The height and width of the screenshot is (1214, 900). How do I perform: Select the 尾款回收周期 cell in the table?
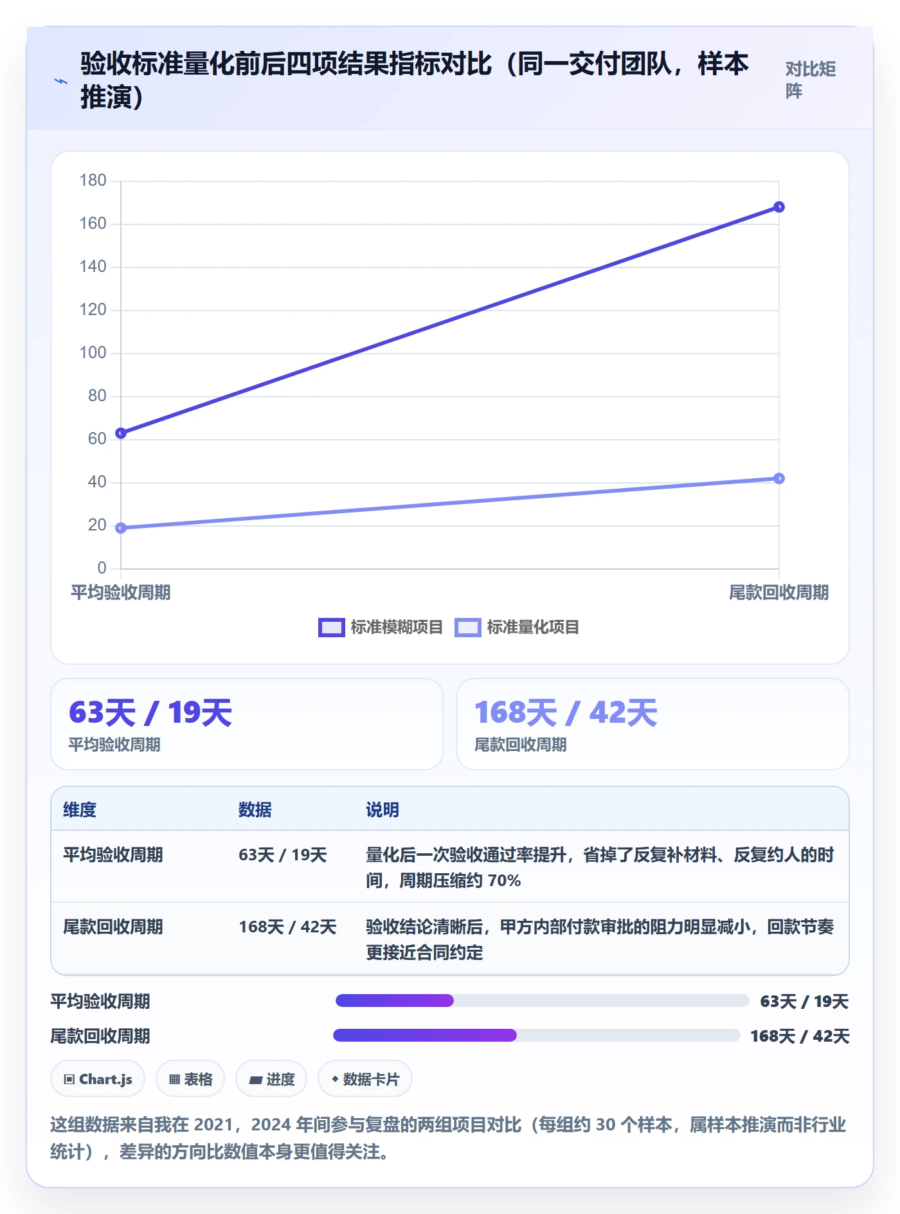[x=113, y=927]
